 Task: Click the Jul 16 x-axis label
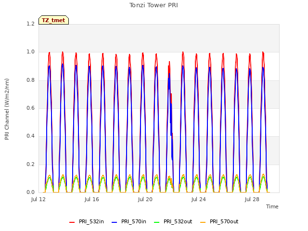(92, 200)
